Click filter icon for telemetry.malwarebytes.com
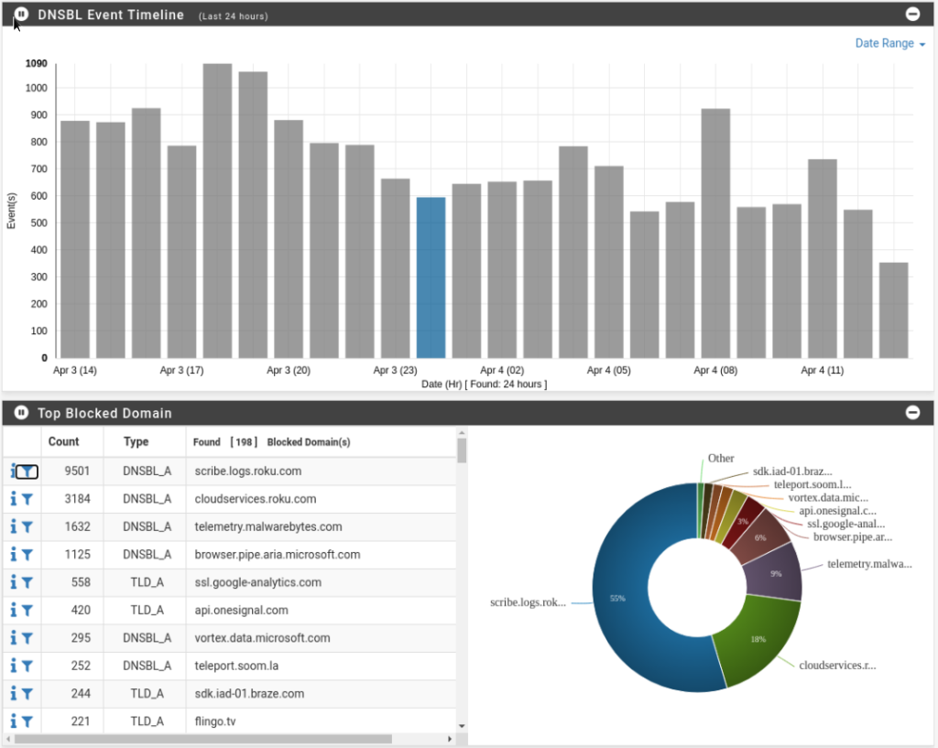Viewport: 938px width, 748px height. pyautogui.click(x=27, y=527)
